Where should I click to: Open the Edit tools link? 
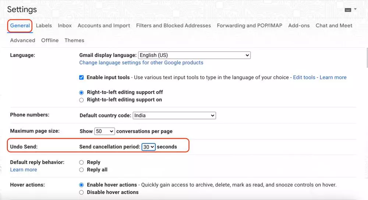304,78
